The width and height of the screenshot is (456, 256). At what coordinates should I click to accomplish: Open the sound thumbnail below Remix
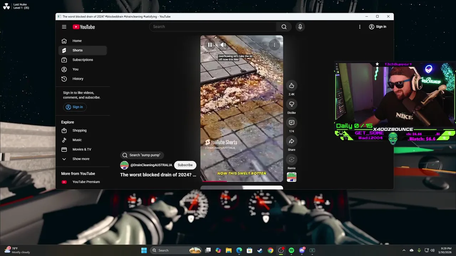(291, 177)
